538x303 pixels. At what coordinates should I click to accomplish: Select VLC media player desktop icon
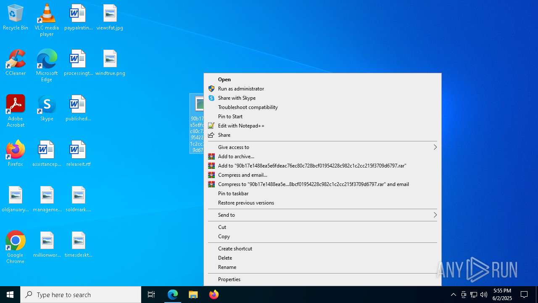tap(47, 20)
